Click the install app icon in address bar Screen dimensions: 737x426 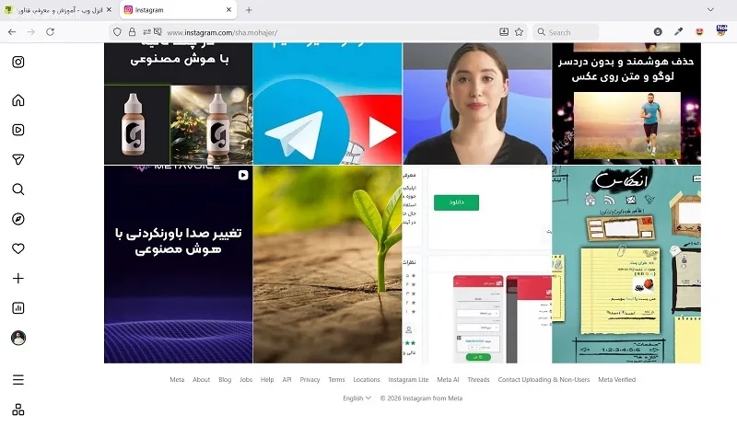click(x=504, y=32)
